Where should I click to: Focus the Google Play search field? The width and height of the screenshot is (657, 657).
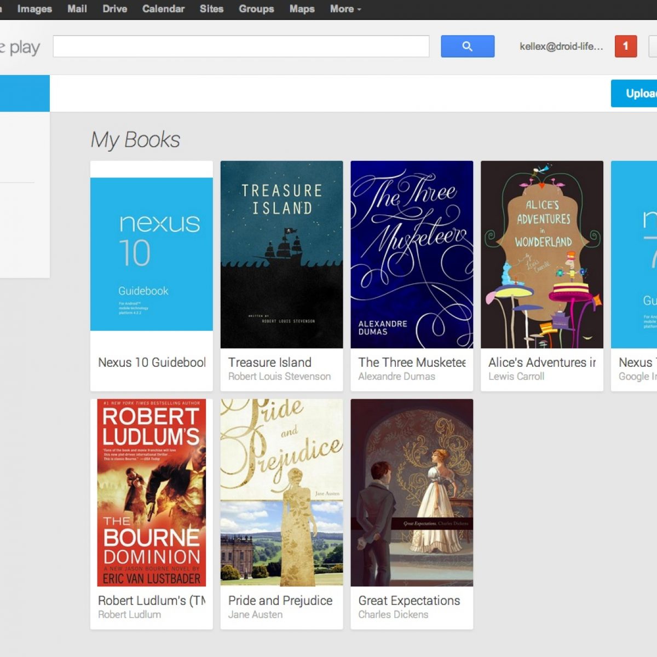pyautogui.click(x=241, y=47)
